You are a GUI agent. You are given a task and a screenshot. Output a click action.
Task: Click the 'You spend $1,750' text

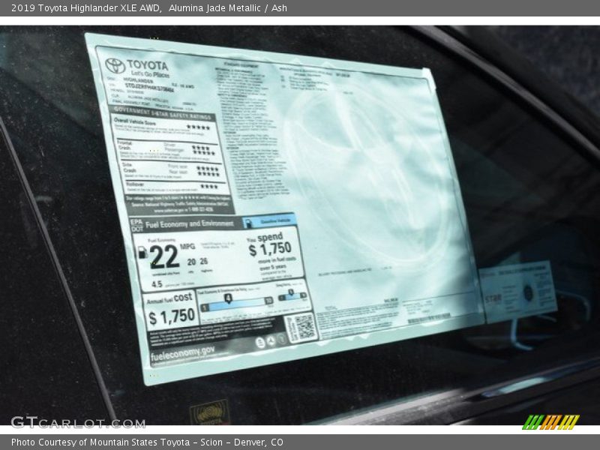[271, 245]
